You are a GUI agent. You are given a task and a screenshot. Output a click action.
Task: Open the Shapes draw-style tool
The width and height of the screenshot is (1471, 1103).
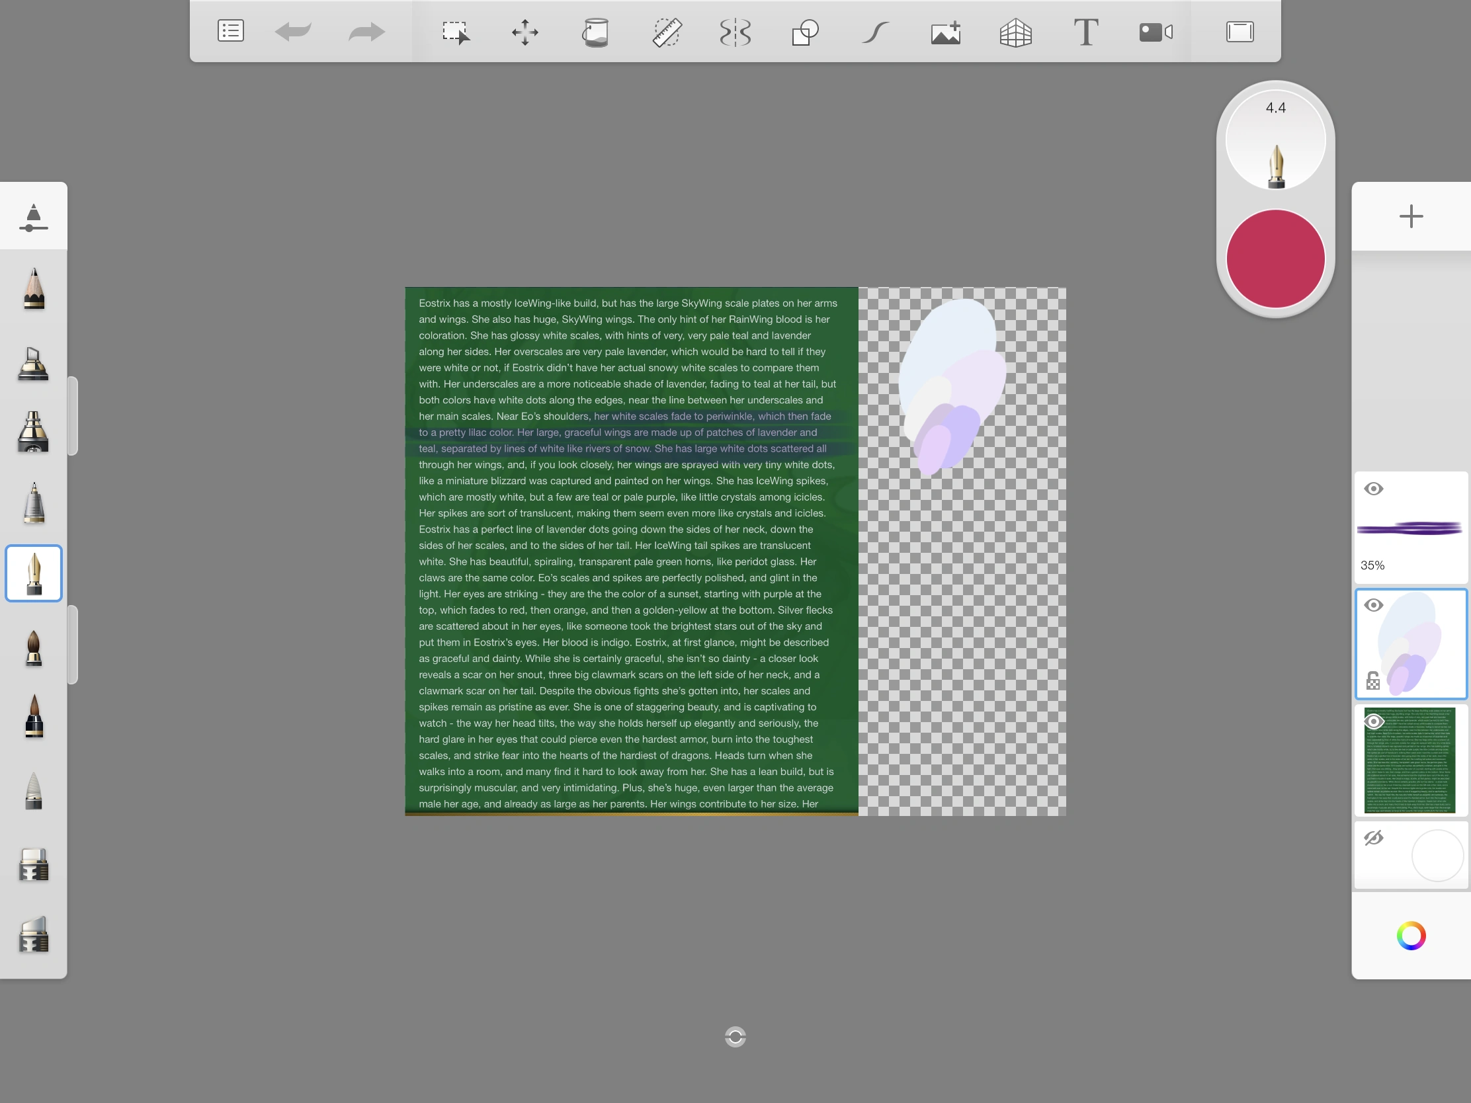805,32
